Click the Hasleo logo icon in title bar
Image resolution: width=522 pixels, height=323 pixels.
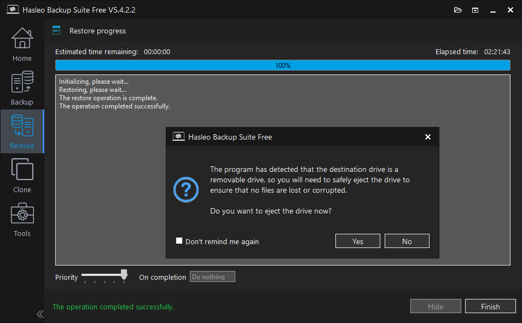point(13,9)
